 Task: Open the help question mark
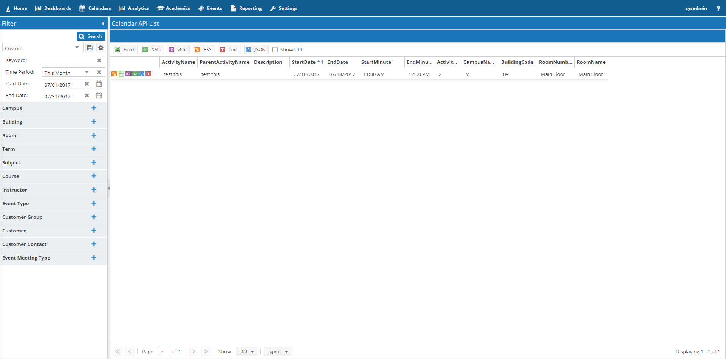tap(718, 8)
